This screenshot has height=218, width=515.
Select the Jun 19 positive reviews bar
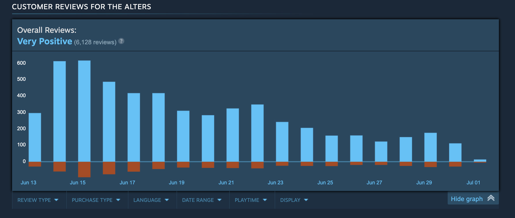click(x=183, y=136)
